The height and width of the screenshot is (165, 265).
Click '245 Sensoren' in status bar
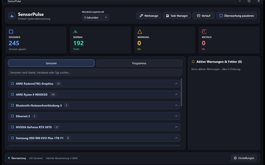[36, 158]
